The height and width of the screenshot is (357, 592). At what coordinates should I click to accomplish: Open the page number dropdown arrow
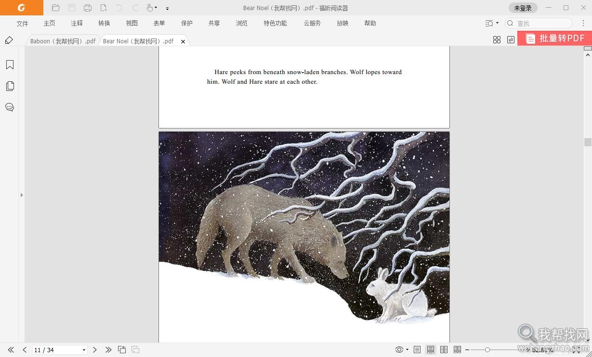[x=84, y=350]
